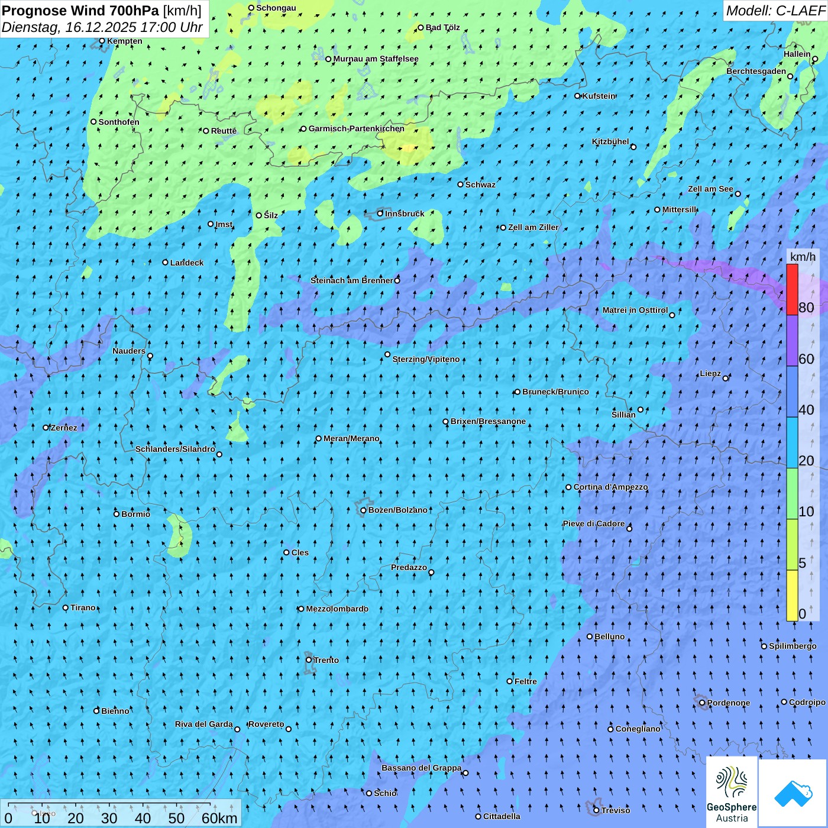This screenshot has height=828, width=828.
Task: Click the Bruneck/Brunico label
Action: click(x=555, y=392)
